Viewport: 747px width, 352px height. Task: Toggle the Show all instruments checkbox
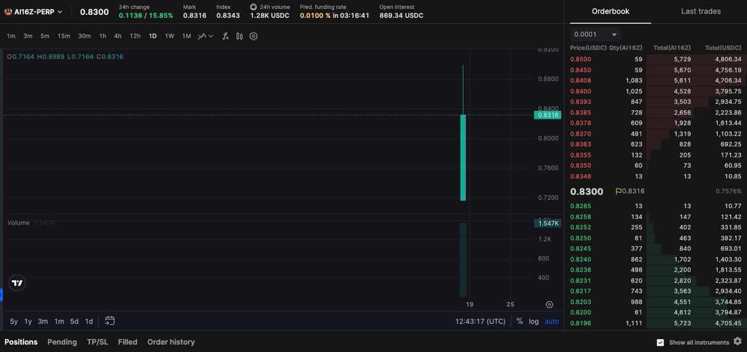[660, 342]
